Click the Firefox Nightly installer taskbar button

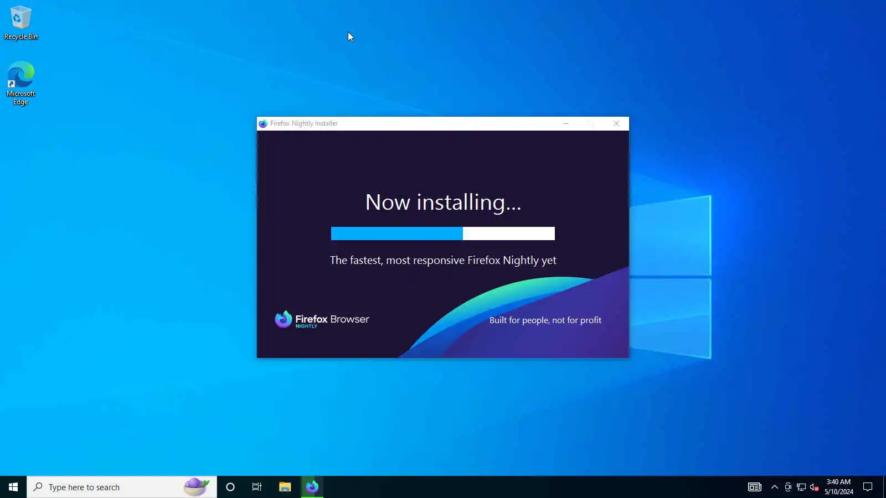tap(312, 487)
